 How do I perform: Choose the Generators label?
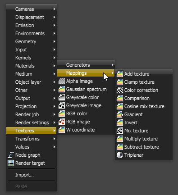point(78,65)
